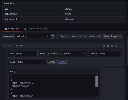128x100 pixels.
Task: Click Help button
Action: (52, 62)
